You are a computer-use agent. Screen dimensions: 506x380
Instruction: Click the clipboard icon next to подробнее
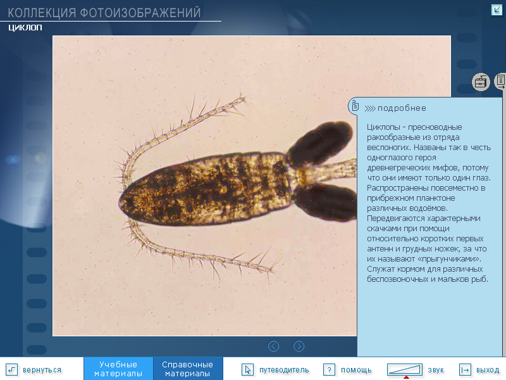(x=355, y=106)
